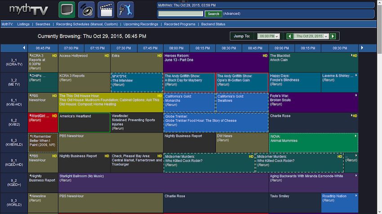382x214 pixels.
Task: Click the Search button
Action: click(x=213, y=14)
